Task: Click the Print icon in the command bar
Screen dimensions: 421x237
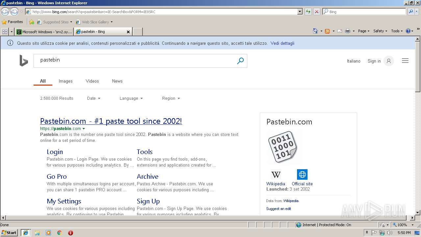Action: (348, 31)
